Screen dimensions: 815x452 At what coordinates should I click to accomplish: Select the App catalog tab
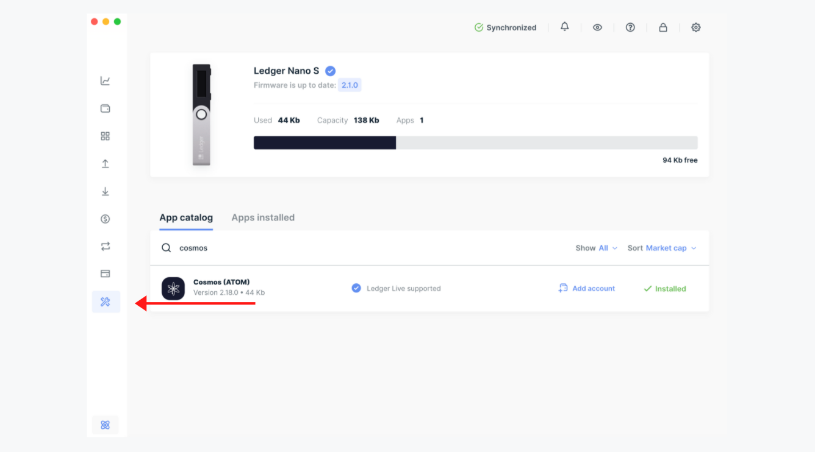pyautogui.click(x=186, y=217)
